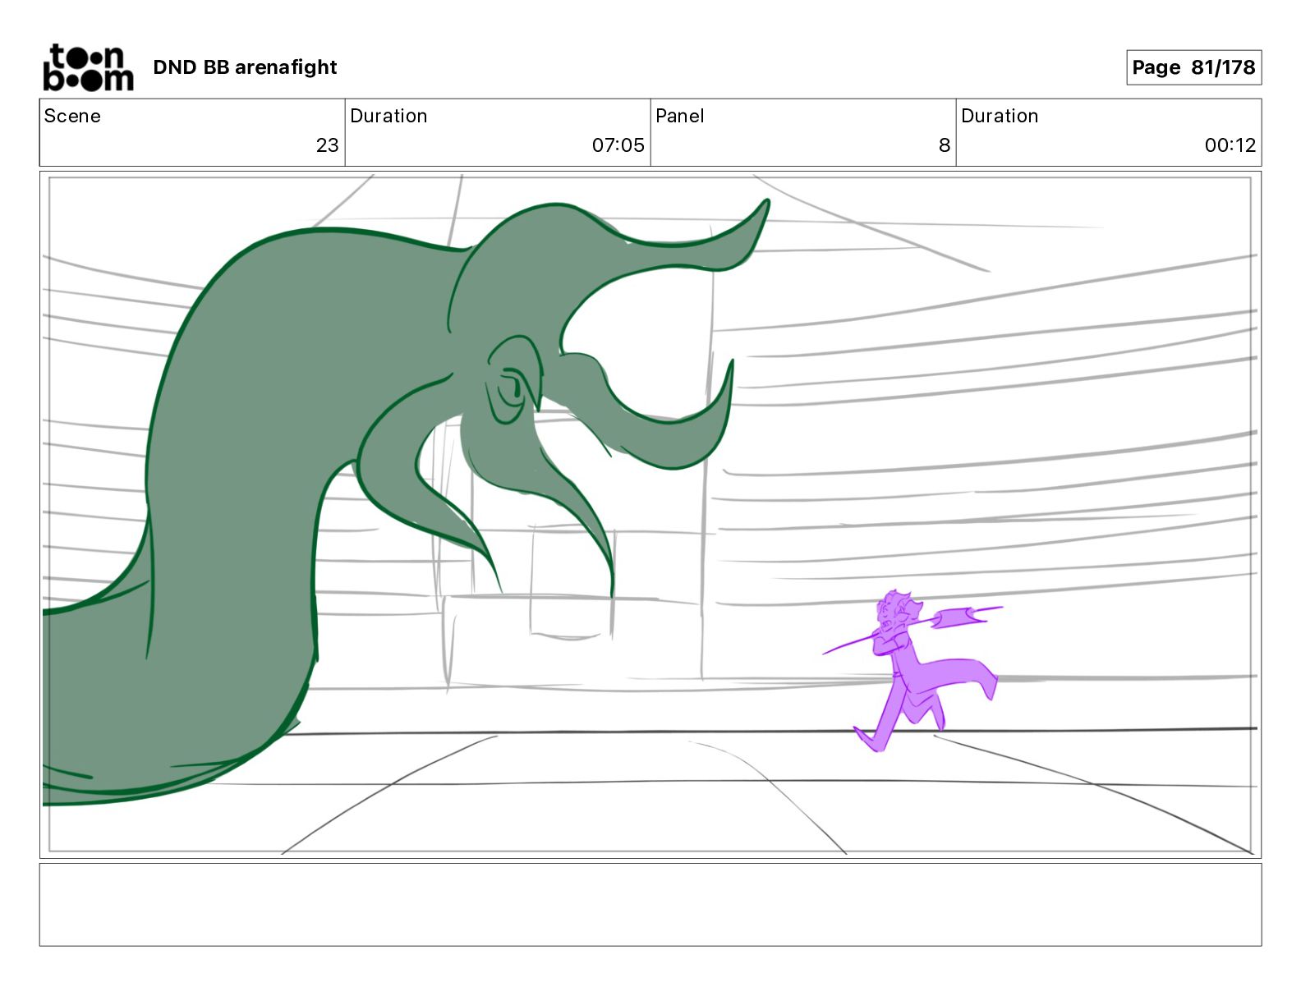1301x1005 pixels.
Task: Select panel number value '8'
Action: [944, 145]
